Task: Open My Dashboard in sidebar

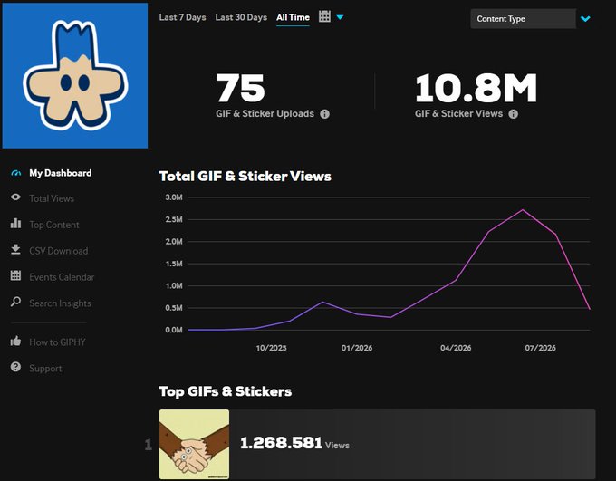Action: coord(61,173)
